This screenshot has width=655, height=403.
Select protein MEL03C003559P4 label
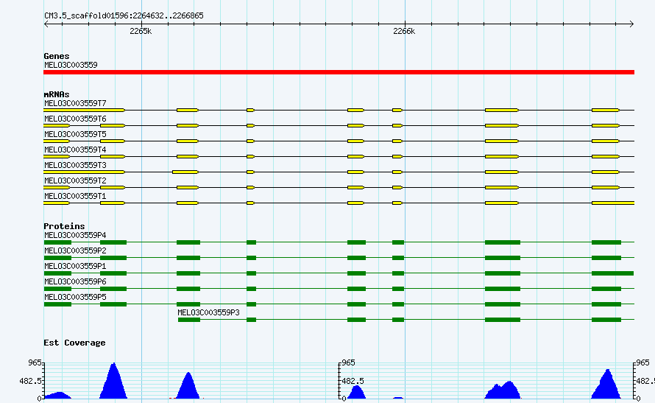75,235
